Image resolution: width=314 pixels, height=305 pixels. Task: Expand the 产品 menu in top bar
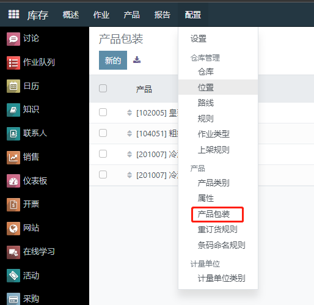[132, 15]
